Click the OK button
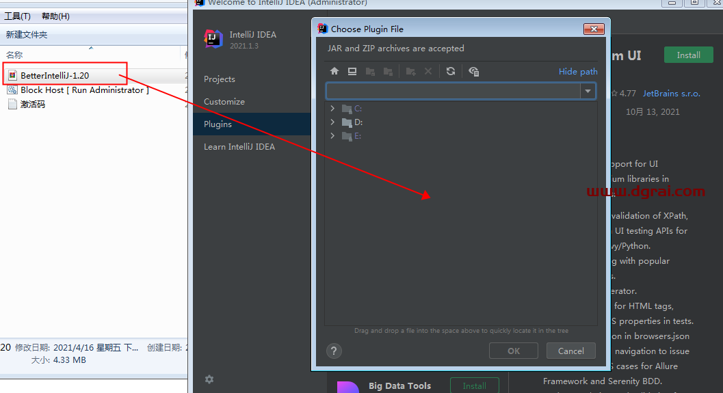Image resolution: width=723 pixels, height=393 pixels. [514, 351]
